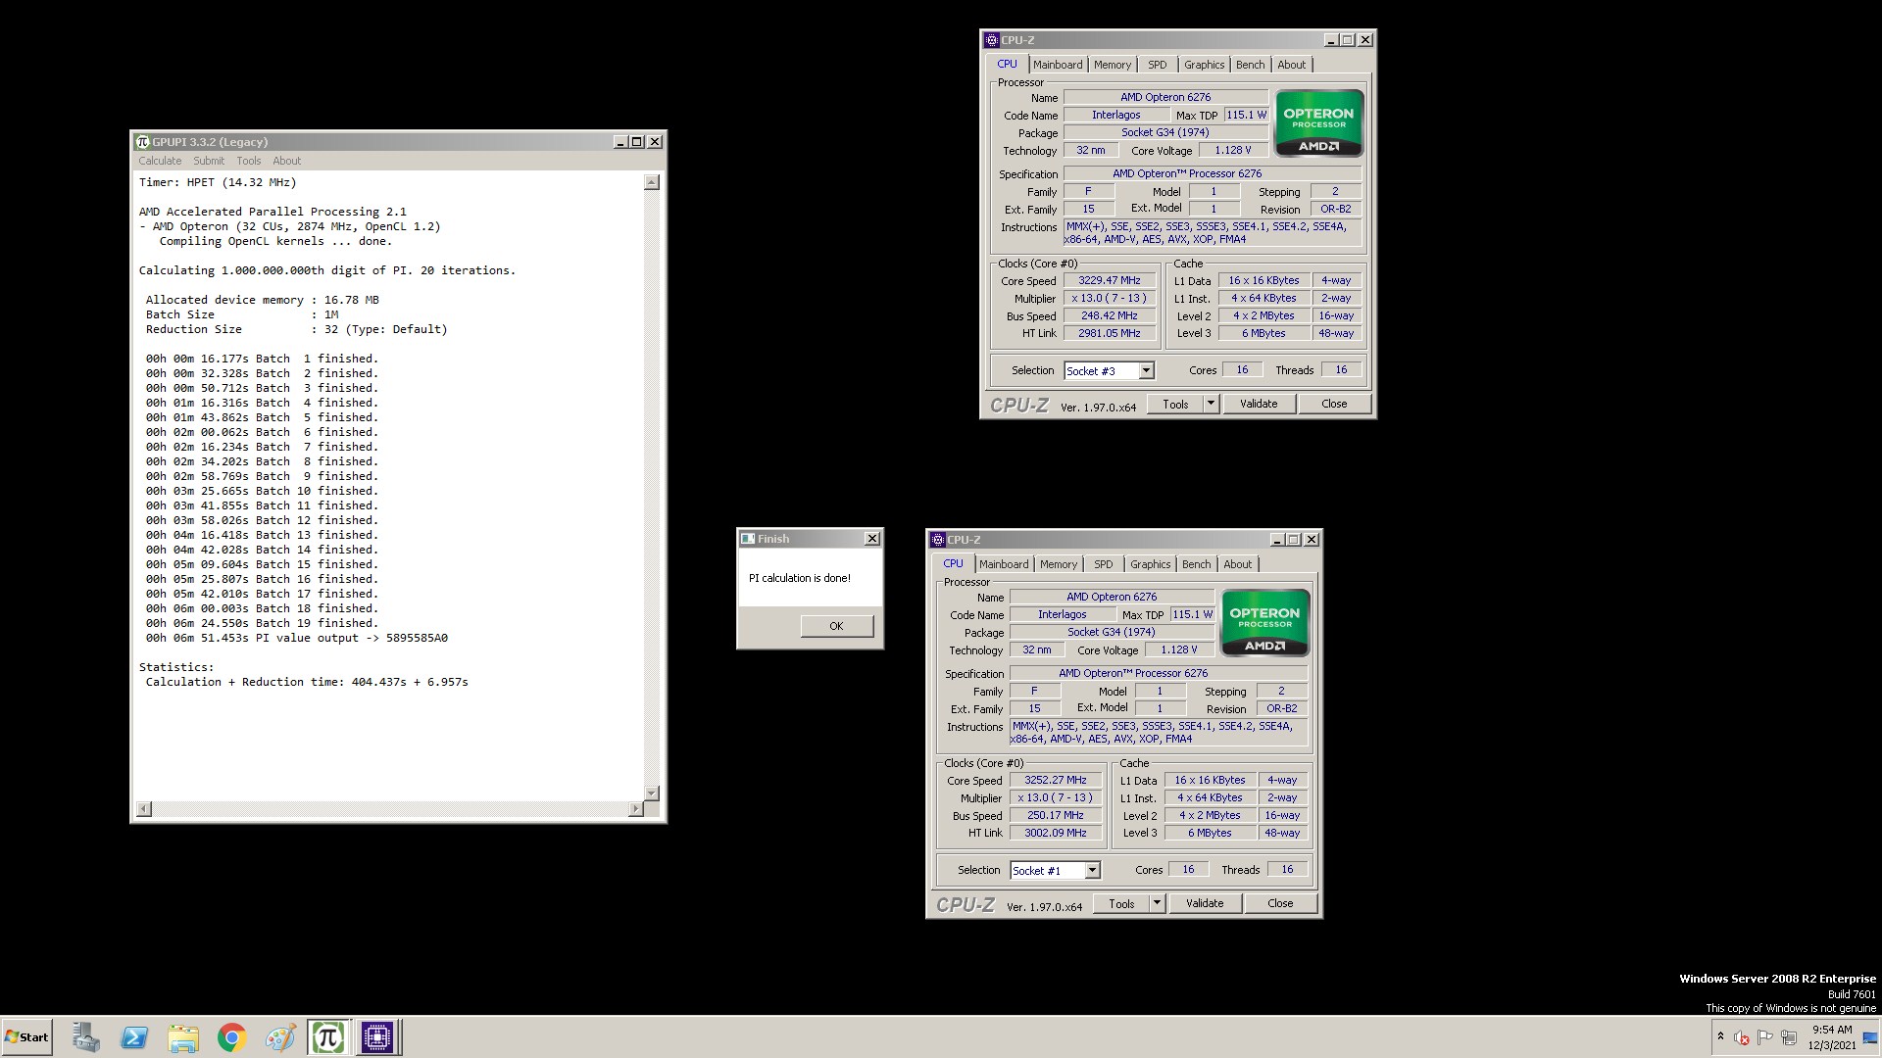1882x1058 pixels.
Task: Open SPD tab in lower CPU-Z
Action: [1104, 564]
